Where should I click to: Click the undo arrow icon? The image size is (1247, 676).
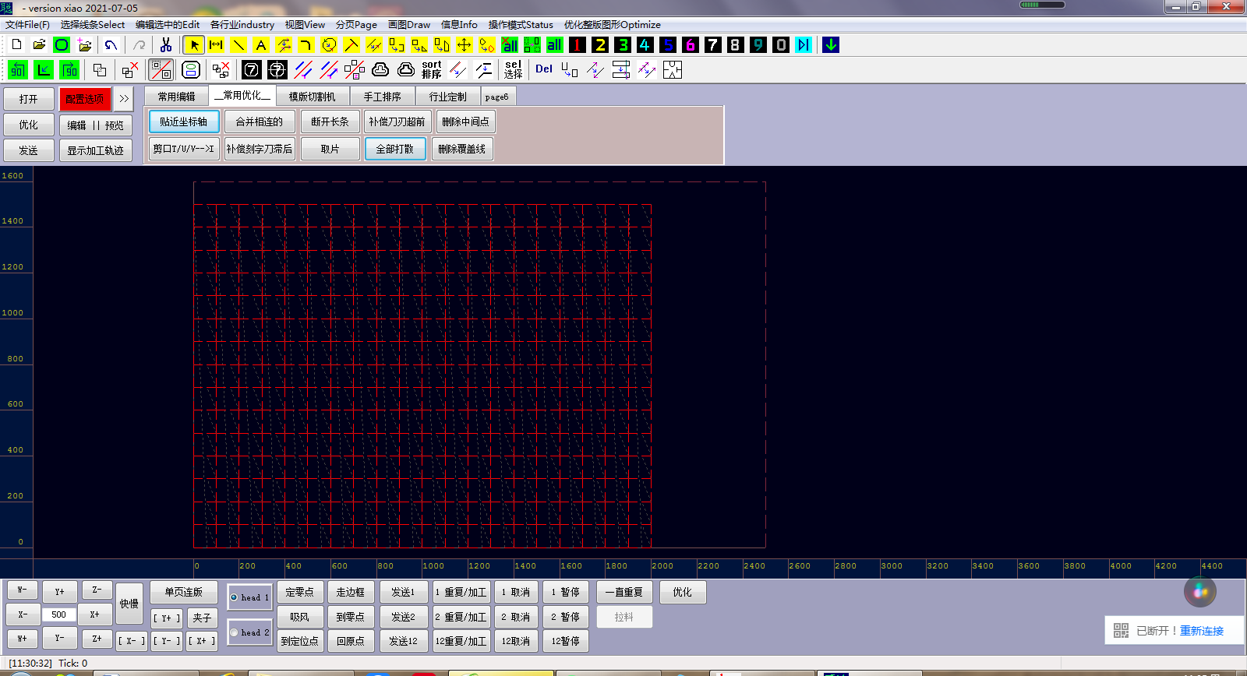point(111,45)
